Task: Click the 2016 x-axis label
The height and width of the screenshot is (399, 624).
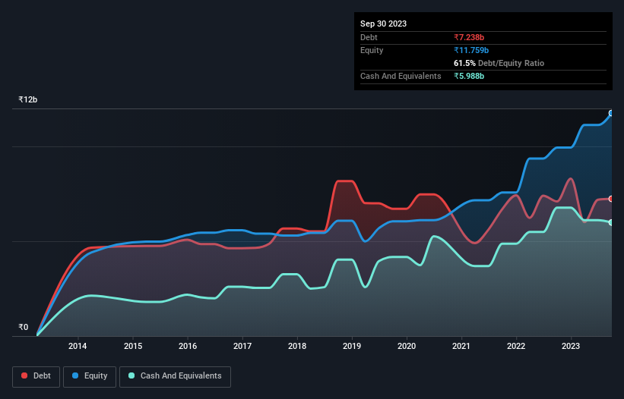Action: 188,346
